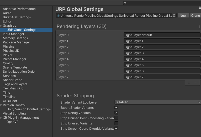The height and width of the screenshot is (137, 201).
Task: Enable Strip Unused Post Processing Variants
Action: 116,118
